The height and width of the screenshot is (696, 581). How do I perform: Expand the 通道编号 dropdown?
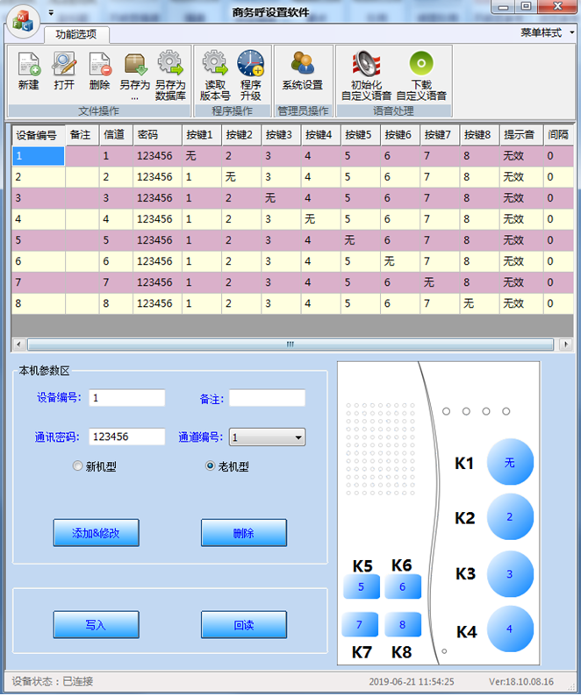pos(298,437)
